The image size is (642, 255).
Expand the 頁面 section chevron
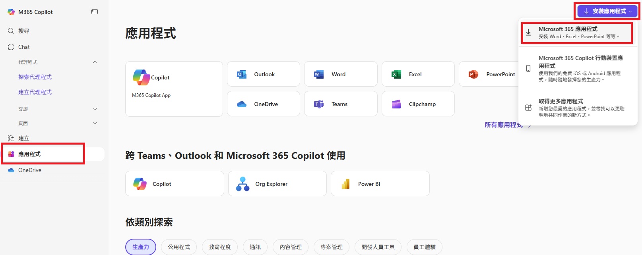(x=95, y=124)
